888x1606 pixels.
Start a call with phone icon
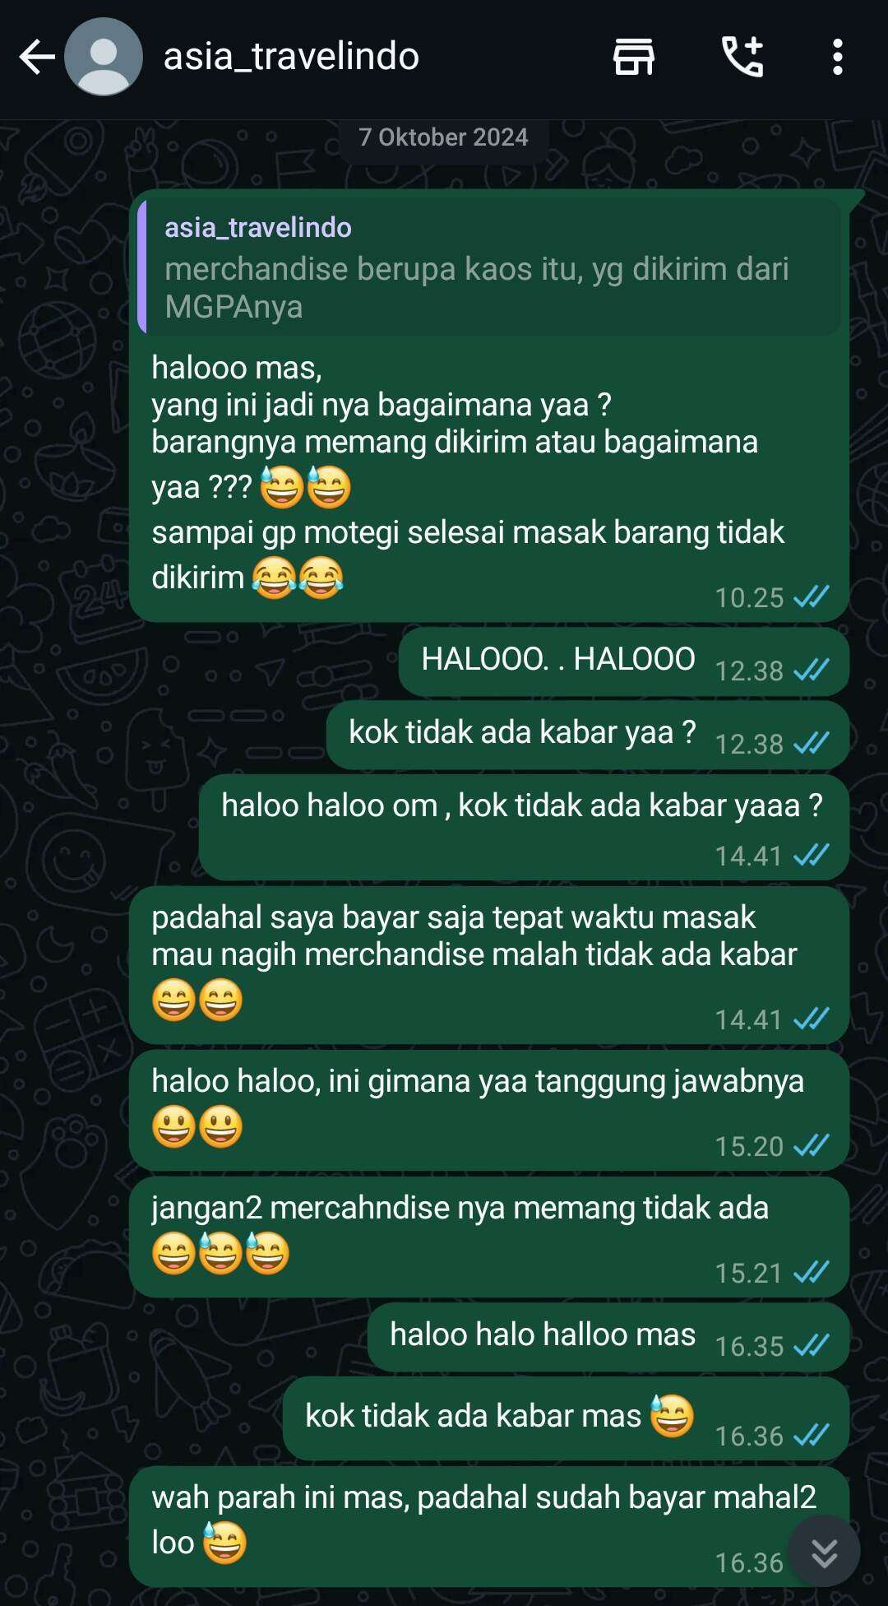(x=742, y=58)
